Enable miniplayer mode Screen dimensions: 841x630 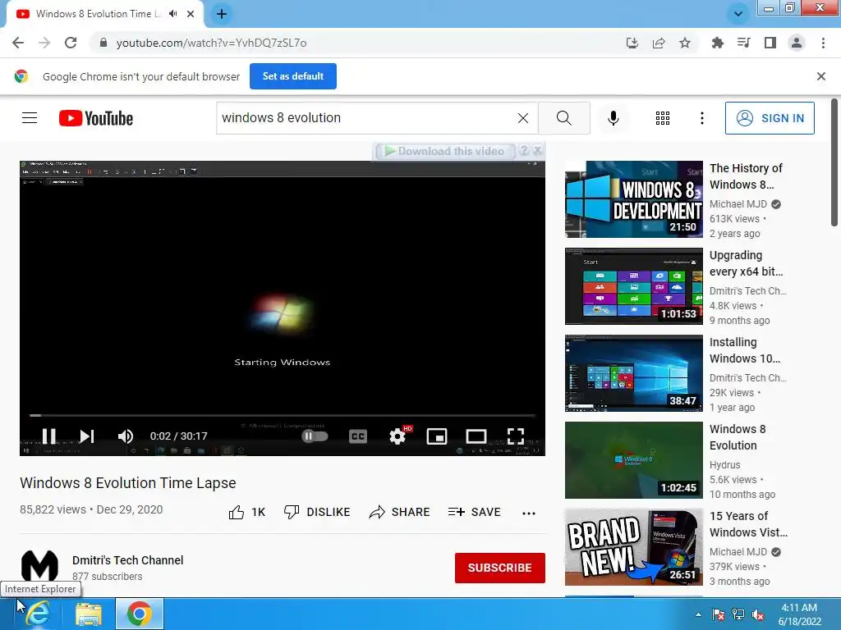437,436
